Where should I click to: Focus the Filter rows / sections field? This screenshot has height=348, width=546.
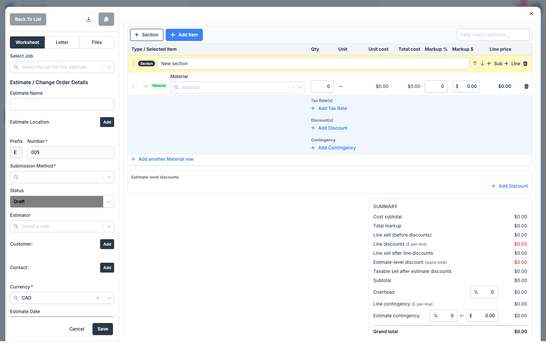[x=493, y=35]
